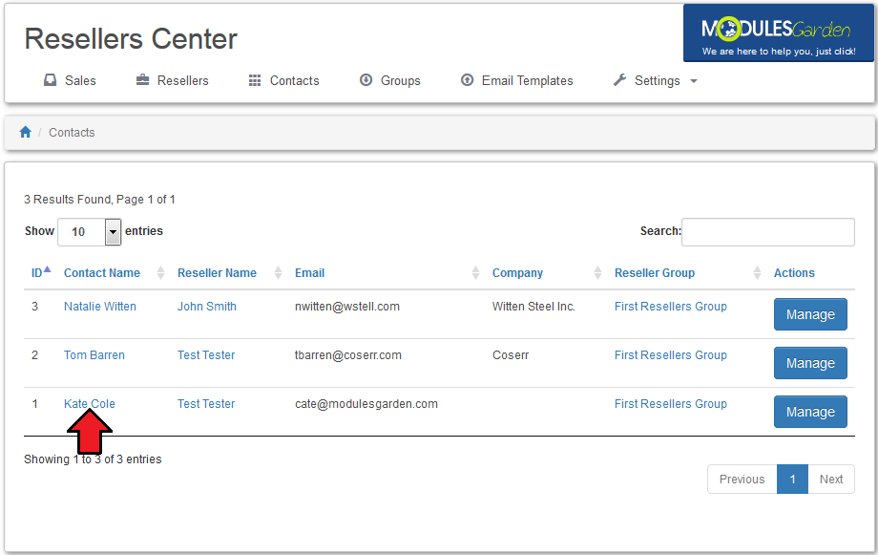Click email nwitten@wstell.com
The image size is (878, 555).
(x=347, y=306)
